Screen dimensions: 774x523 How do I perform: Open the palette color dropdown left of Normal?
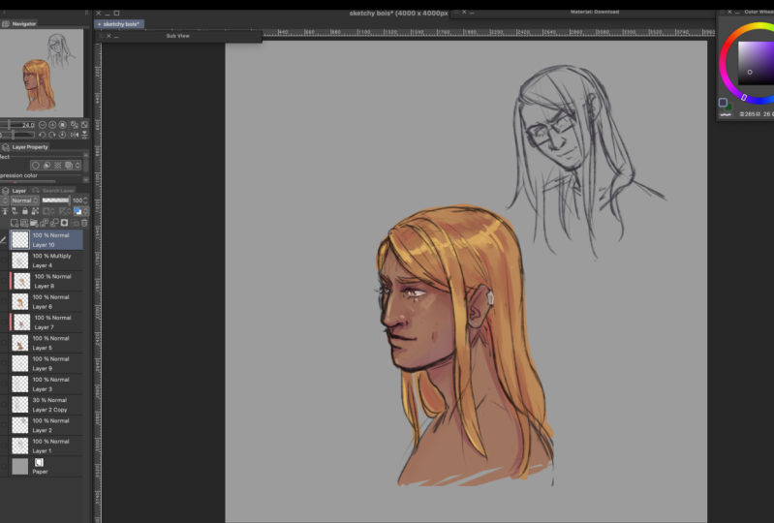[x=5, y=200]
